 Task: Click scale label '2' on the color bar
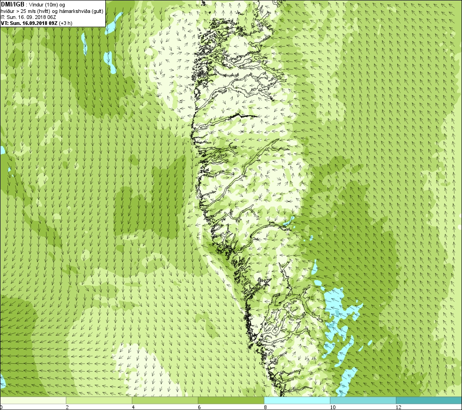[x=67, y=407]
